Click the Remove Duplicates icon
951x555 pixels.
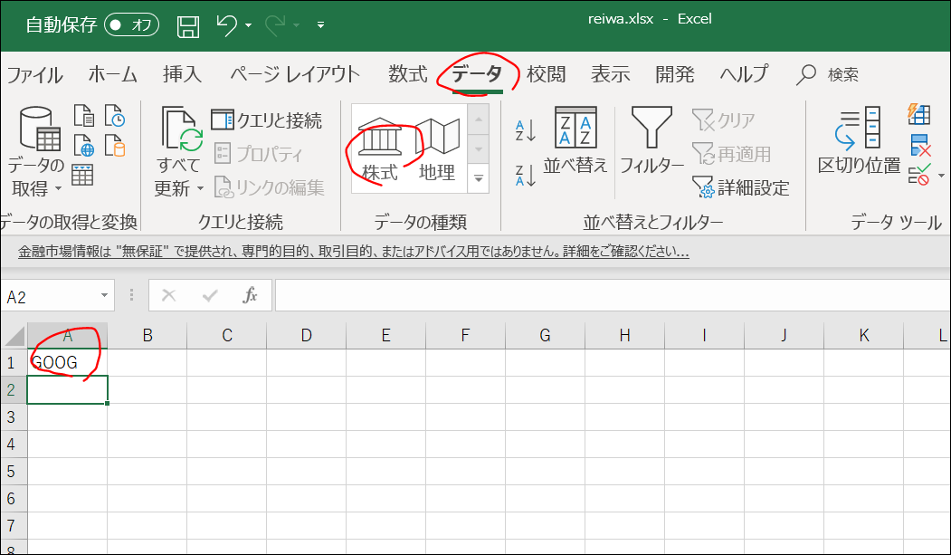(920, 146)
